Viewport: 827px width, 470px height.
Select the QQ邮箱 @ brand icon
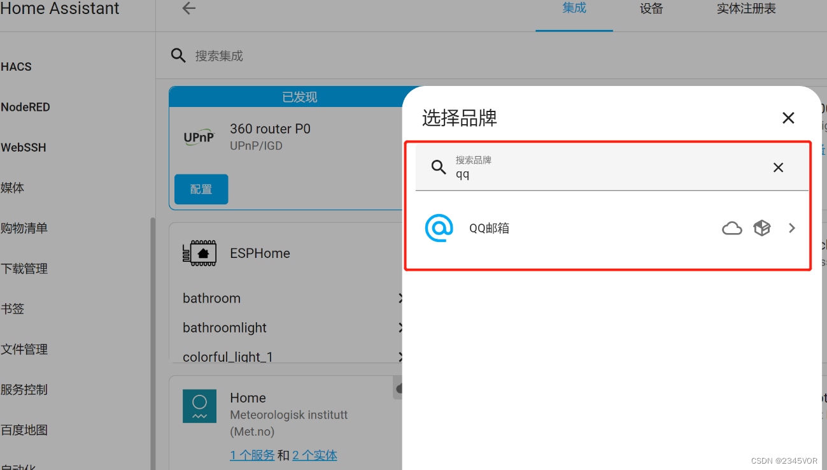pyautogui.click(x=439, y=228)
